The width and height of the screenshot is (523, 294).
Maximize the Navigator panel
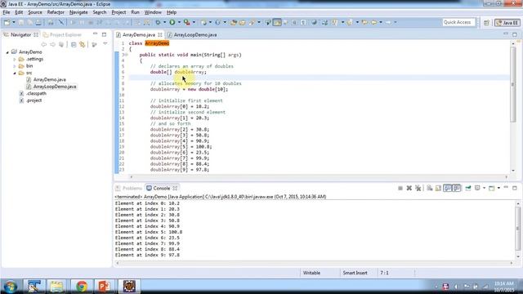(x=104, y=34)
